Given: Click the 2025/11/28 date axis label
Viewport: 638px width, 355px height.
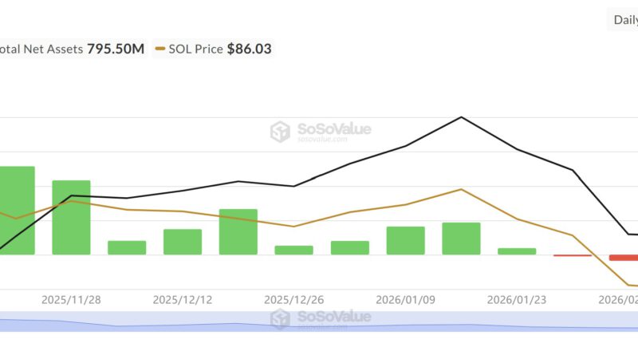Looking at the screenshot, I should click(x=71, y=300).
